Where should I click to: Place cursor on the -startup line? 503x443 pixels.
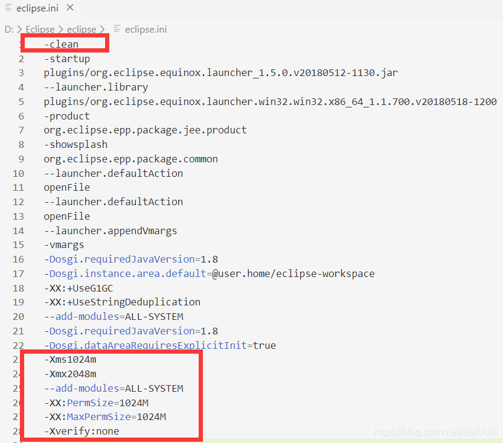coord(66,59)
